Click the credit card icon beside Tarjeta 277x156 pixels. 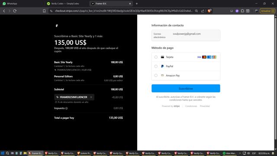tap(162, 57)
